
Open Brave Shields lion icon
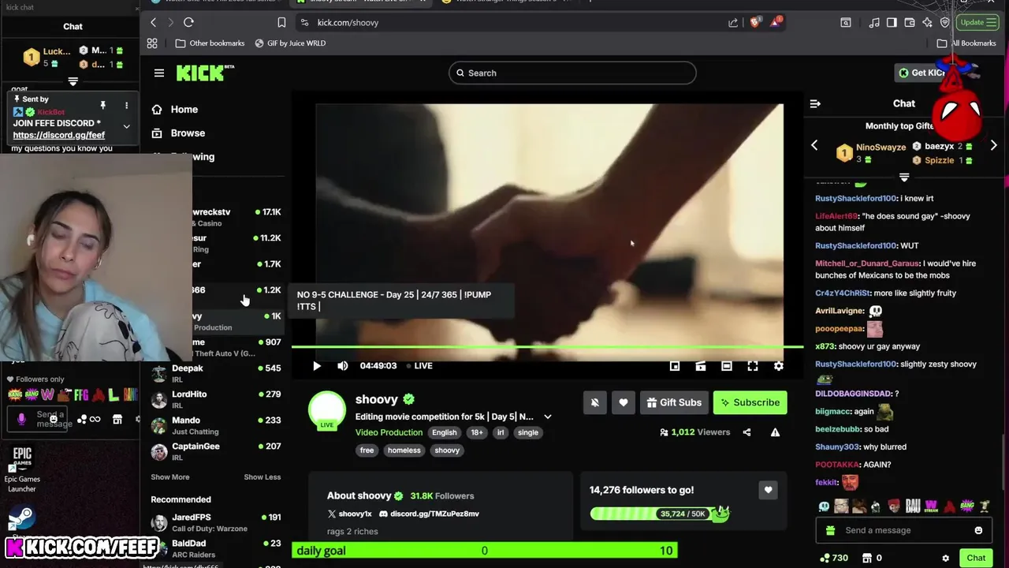754,22
